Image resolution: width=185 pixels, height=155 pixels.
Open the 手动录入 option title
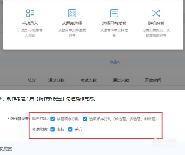(x=30, y=23)
